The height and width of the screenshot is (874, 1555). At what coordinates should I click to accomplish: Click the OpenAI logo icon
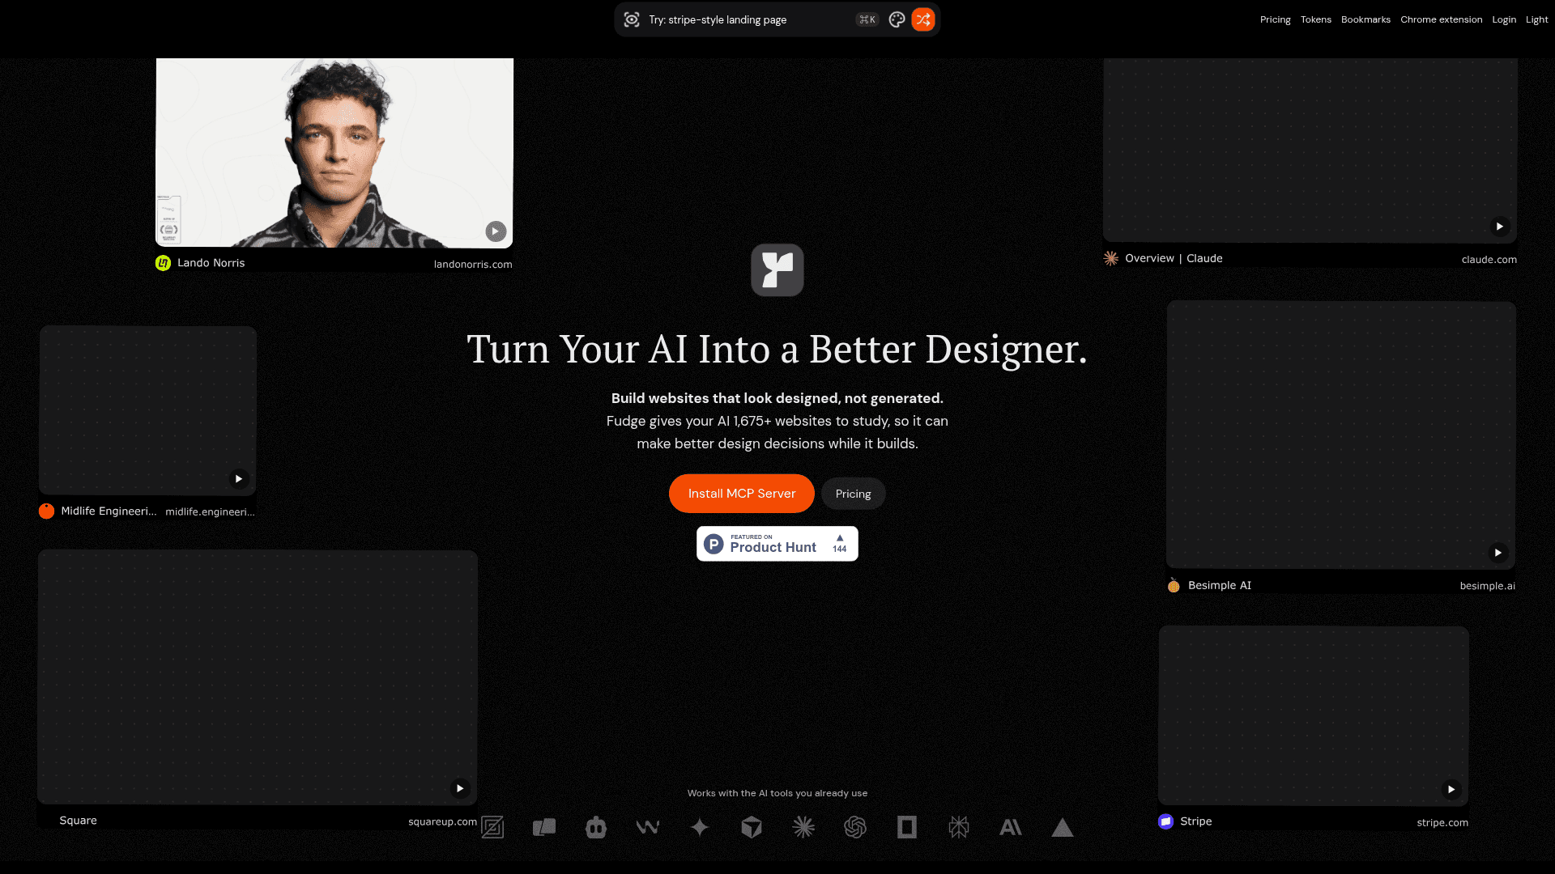click(x=855, y=827)
